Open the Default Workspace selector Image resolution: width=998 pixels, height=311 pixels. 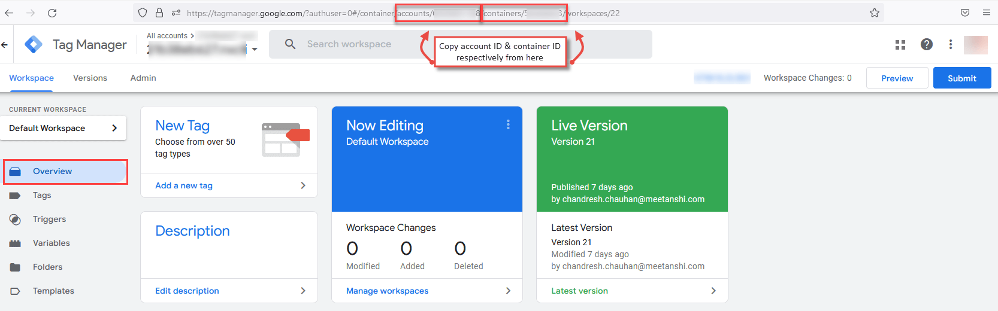(63, 128)
